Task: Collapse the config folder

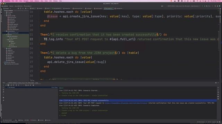Action: click(x=5, y=14)
